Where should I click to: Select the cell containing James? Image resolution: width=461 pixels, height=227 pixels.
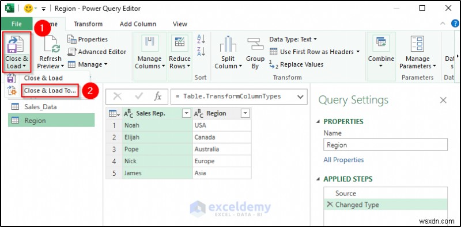click(157, 173)
